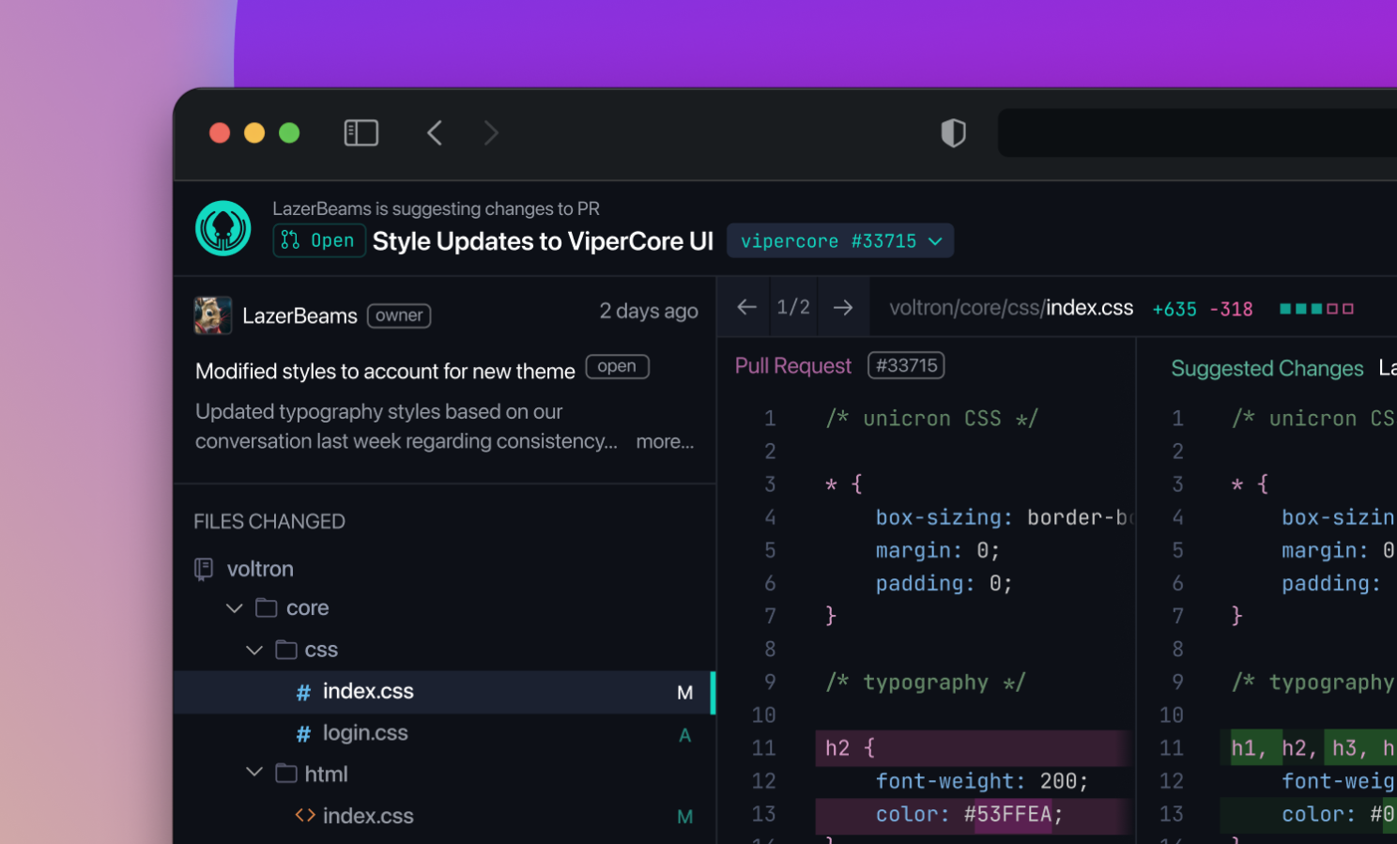
Task: Click the /* typography */ comment in Pull Request pane
Action: point(925,683)
